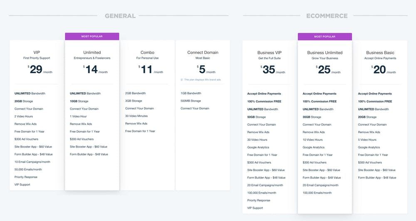Click 'Remove Wix Ads' in Combo plan
The height and width of the screenshot is (221, 416).
coord(136,124)
